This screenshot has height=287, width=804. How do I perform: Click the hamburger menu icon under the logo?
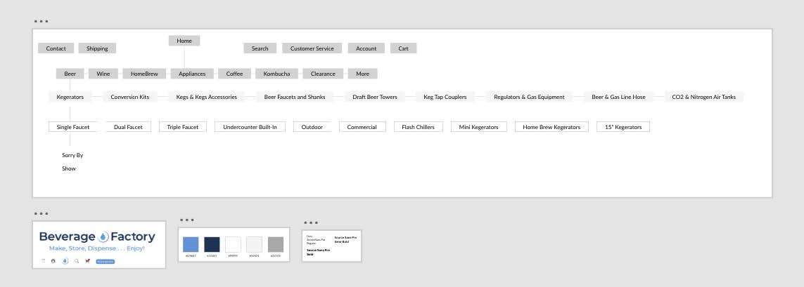[43, 261]
